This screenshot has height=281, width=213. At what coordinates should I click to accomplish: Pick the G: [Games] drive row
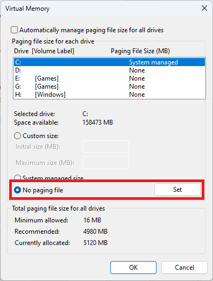[109, 87]
